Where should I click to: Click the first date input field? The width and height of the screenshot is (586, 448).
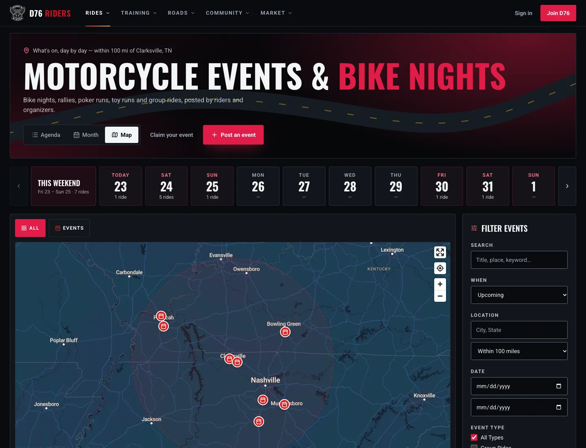pos(519,386)
